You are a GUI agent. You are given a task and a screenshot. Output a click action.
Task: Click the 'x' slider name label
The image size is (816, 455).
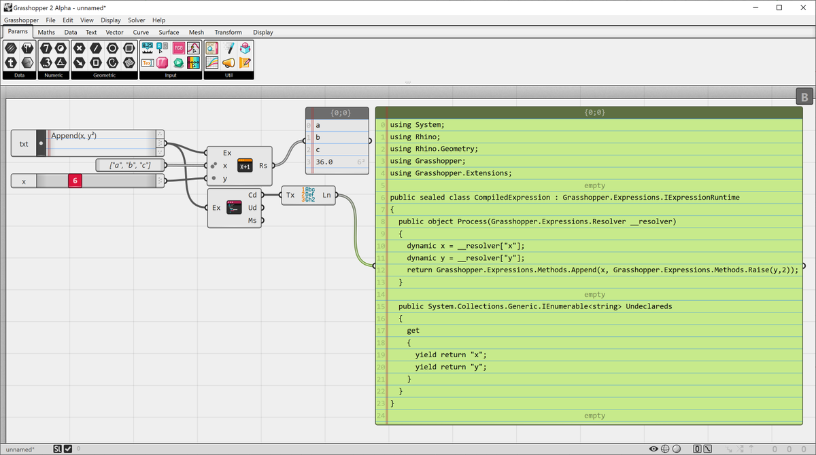pyautogui.click(x=24, y=181)
